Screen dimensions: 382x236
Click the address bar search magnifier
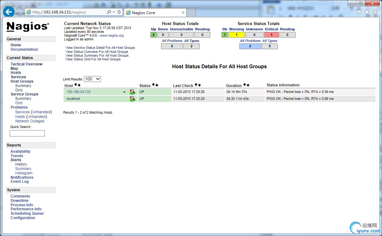[x=109, y=12]
